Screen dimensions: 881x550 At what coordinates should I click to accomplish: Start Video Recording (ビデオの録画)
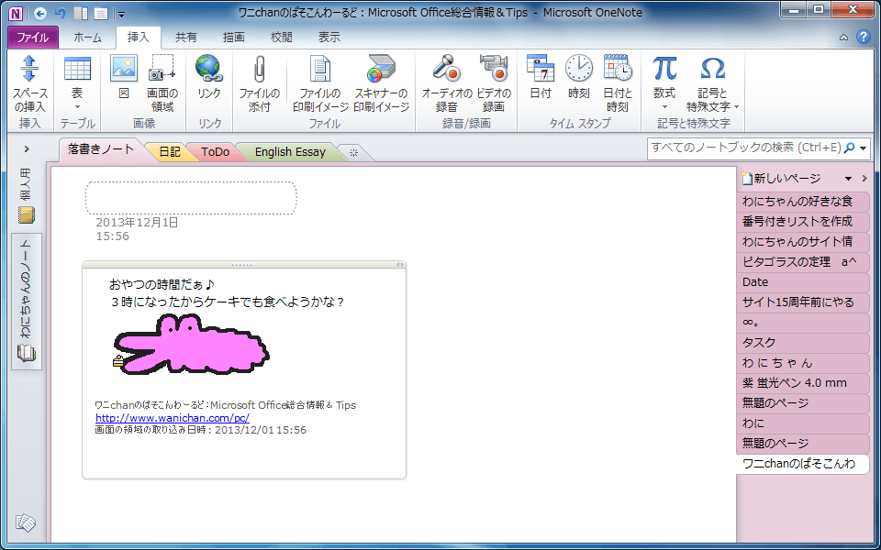click(494, 84)
